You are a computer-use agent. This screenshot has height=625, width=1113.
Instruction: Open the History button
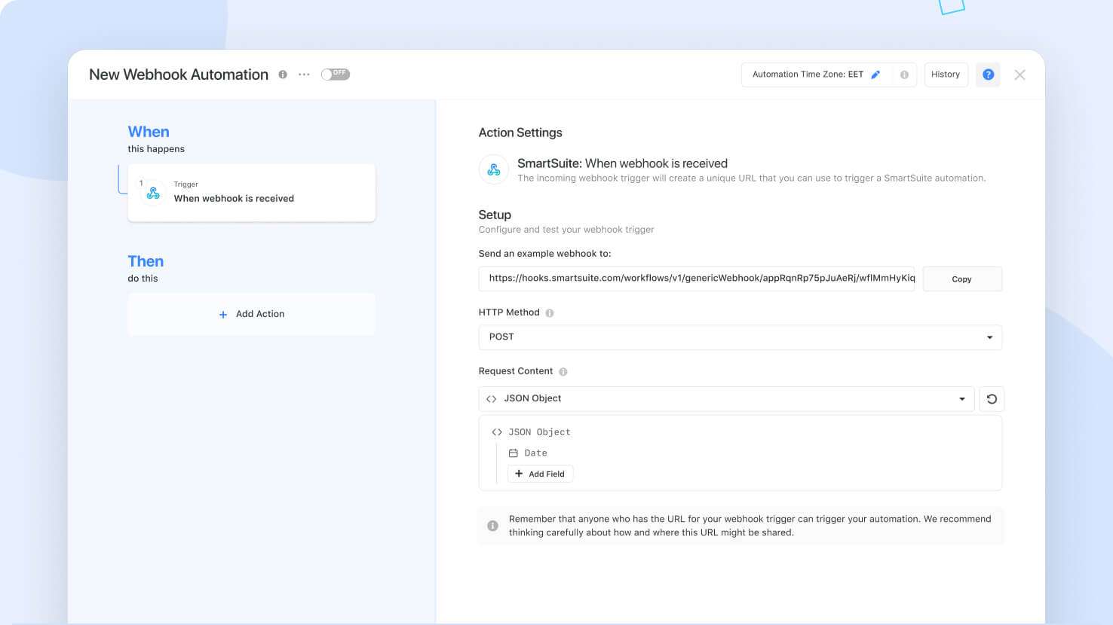click(x=946, y=75)
